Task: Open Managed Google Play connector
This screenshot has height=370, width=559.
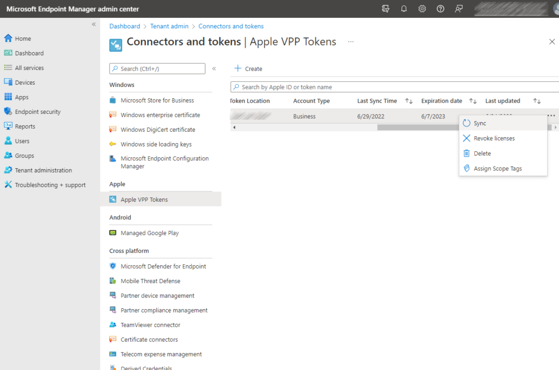Action: pos(149,233)
